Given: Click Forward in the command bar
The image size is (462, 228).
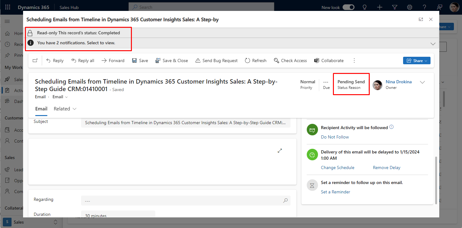Looking at the screenshot, I should coord(113,61).
